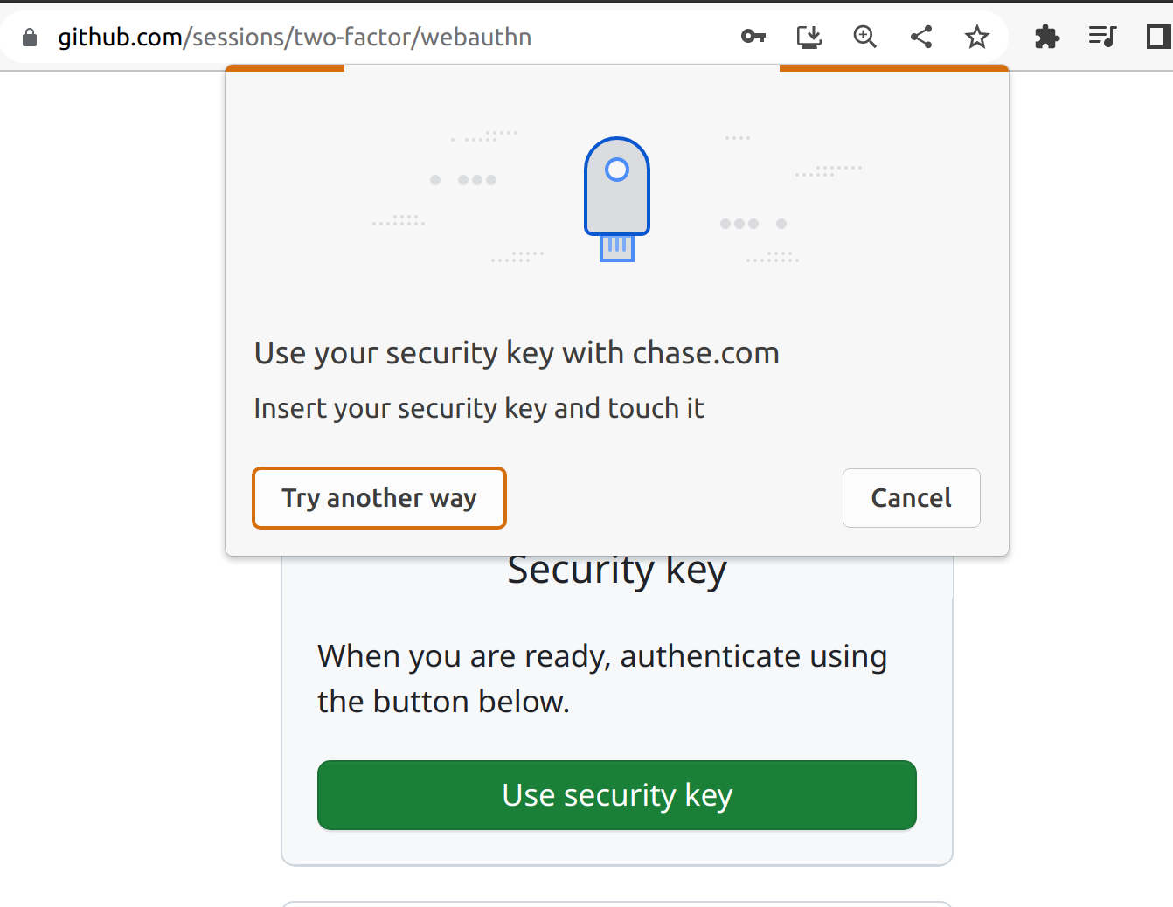This screenshot has width=1173, height=907.
Task: Click the 'Insert your security key and touch it' text
Action: 478,408
